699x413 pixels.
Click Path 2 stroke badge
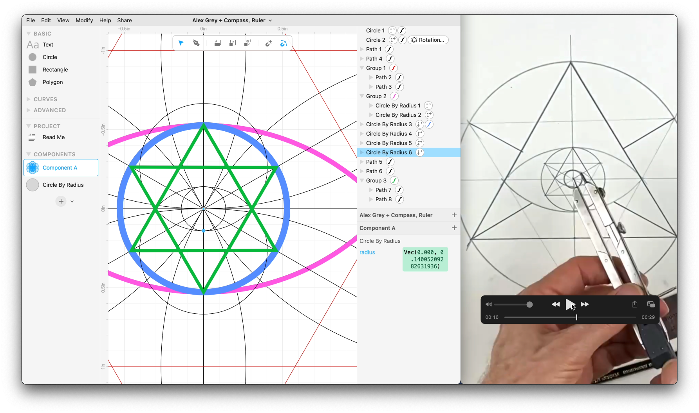pos(399,77)
